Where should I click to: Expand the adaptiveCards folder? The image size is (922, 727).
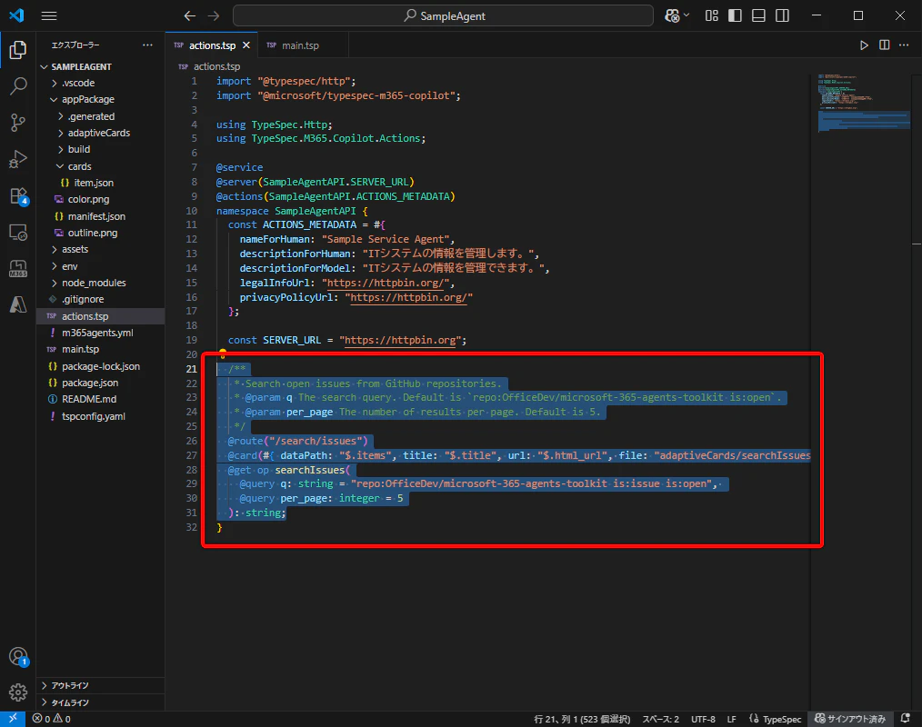(99, 133)
